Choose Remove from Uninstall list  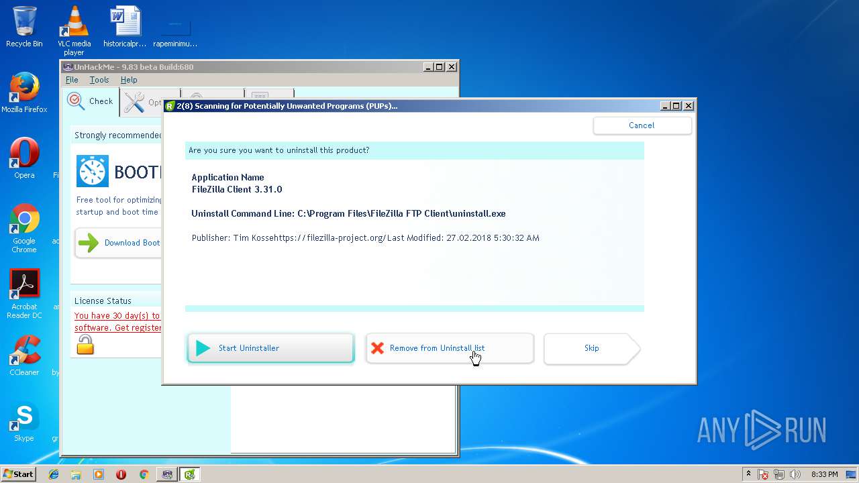450,348
